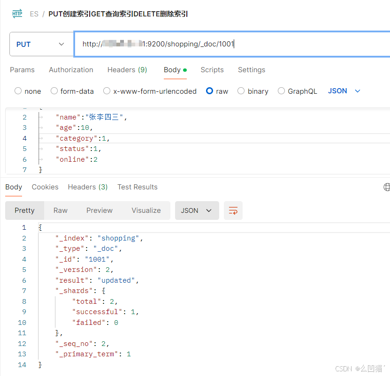Expand the JSON body format dropdown

pyautogui.click(x=344, y=91)
